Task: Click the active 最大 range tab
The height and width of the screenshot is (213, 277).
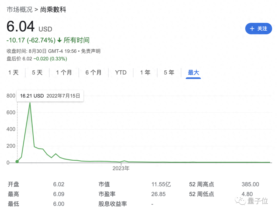Action: point(193,73)
